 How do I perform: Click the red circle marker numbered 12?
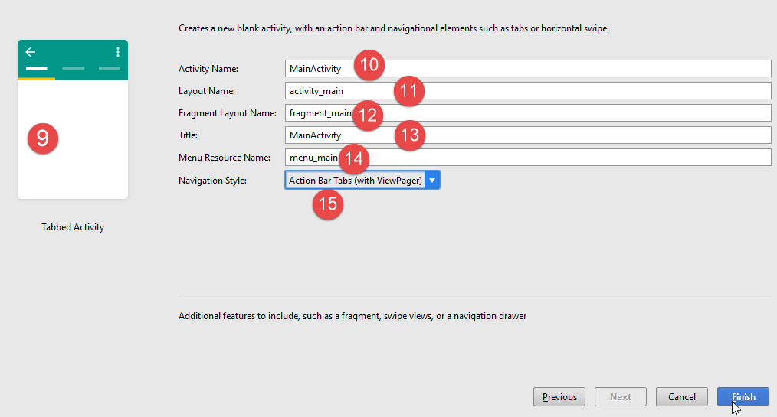click(368, 115)
